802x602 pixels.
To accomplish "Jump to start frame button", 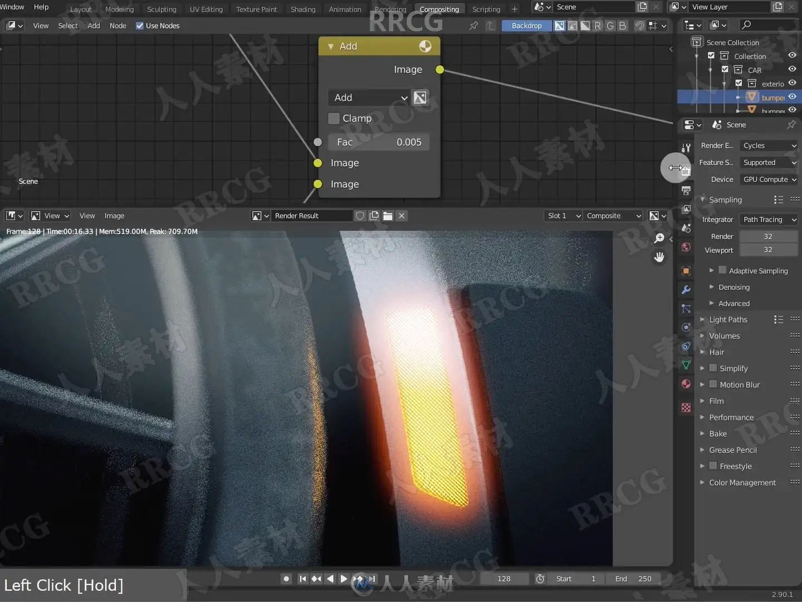I will tap(302, 579).
